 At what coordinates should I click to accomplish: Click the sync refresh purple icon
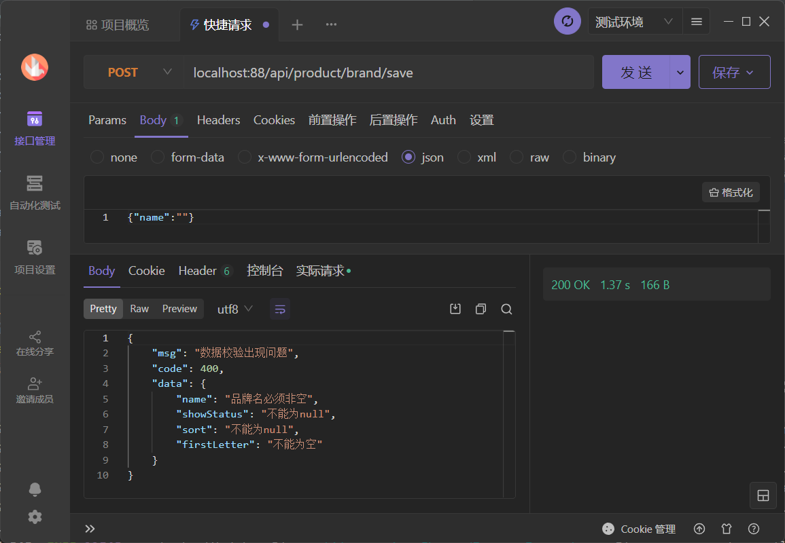(x=568, y=22)
